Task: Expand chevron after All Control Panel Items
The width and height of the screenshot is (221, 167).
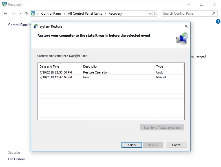Action: tap(105, 14)
